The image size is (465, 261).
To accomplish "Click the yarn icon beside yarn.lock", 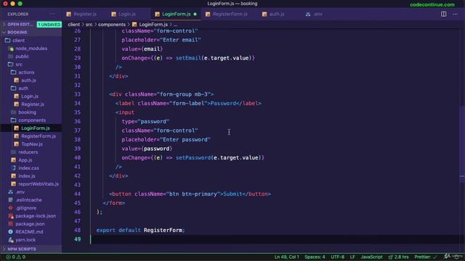I will point(11,240).
